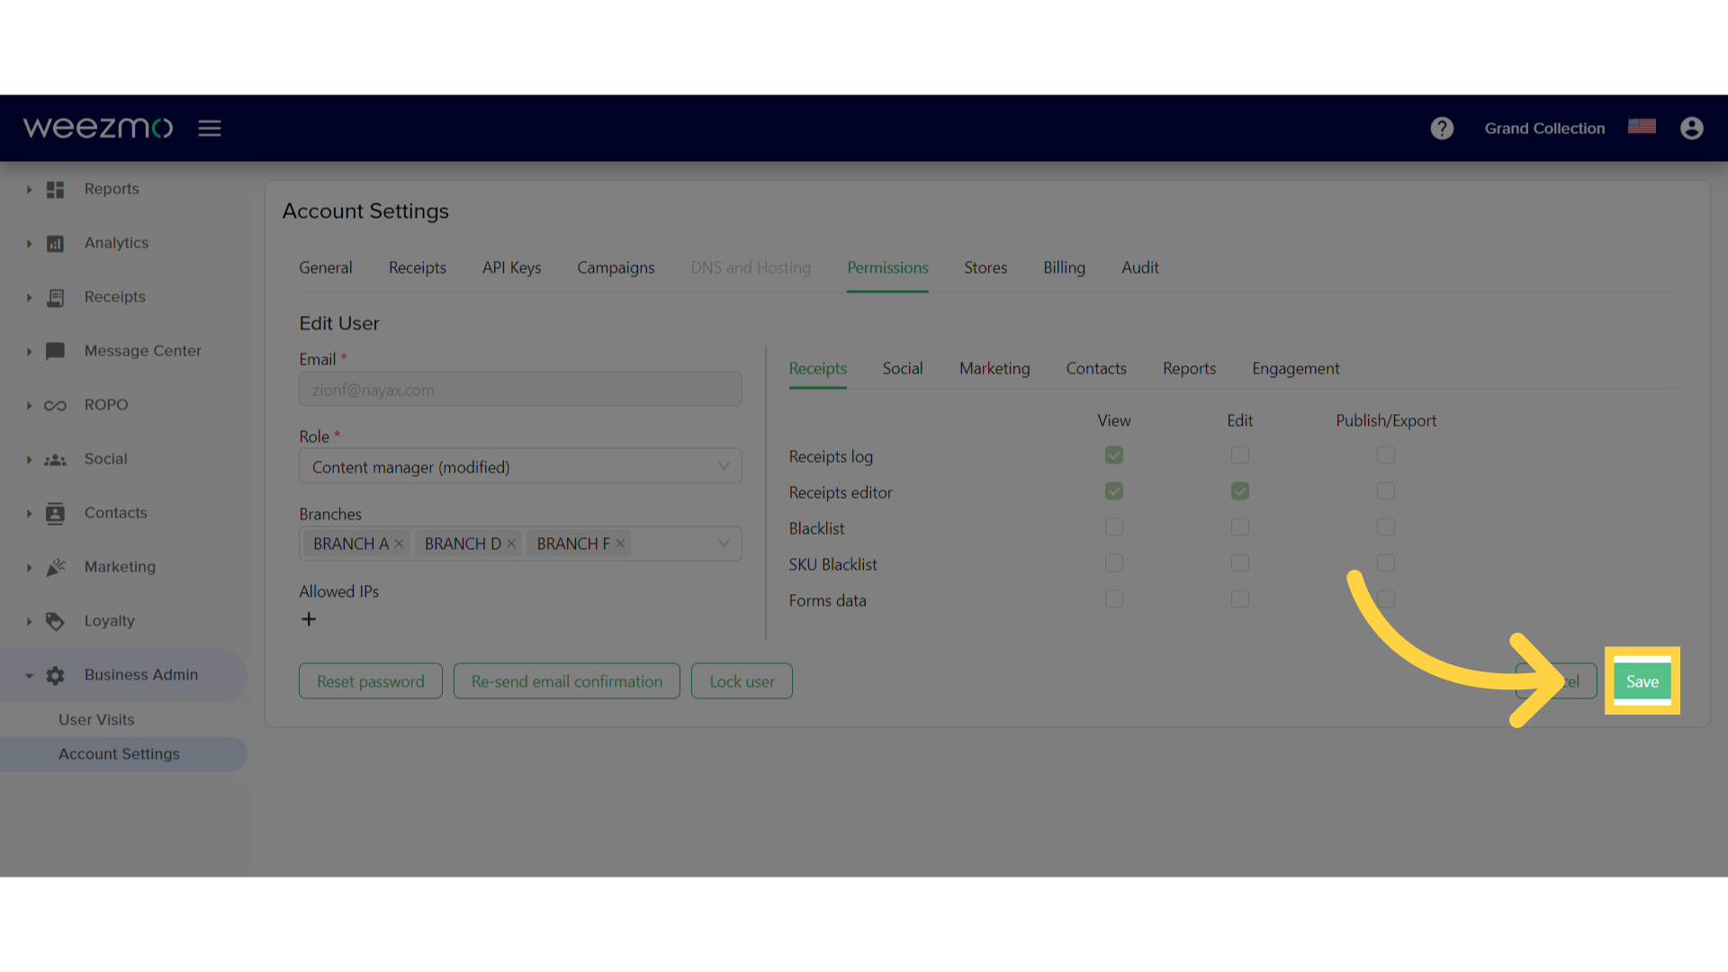The image size is (1728, 972).
Task: Check Forms data Edit checkbox
Action: [1240, 599]
